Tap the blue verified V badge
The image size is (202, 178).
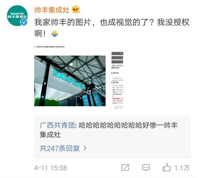pos(24,22)
